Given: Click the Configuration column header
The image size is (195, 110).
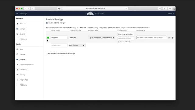Looking at the screenshot, I should coord(122,30).
